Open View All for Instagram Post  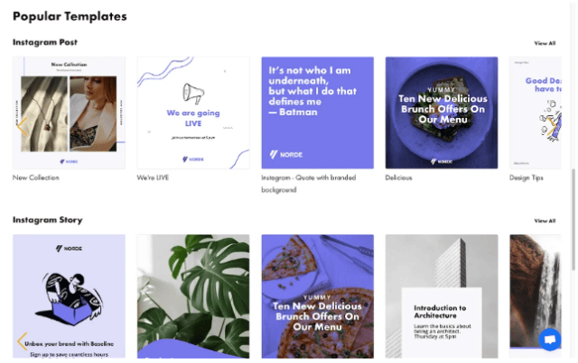coord(545,42)
